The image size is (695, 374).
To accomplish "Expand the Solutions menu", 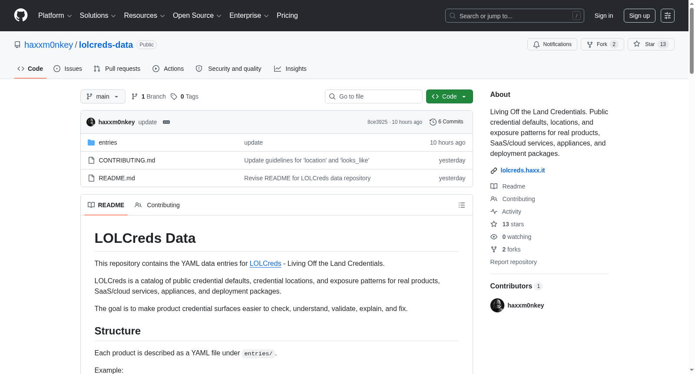I will (98, 16).
